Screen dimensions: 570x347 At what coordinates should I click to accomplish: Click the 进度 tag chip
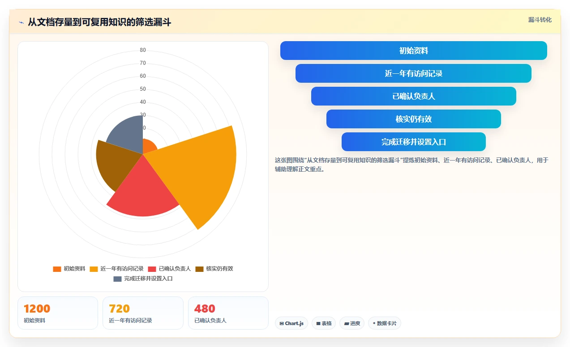(x=352, y=323)
